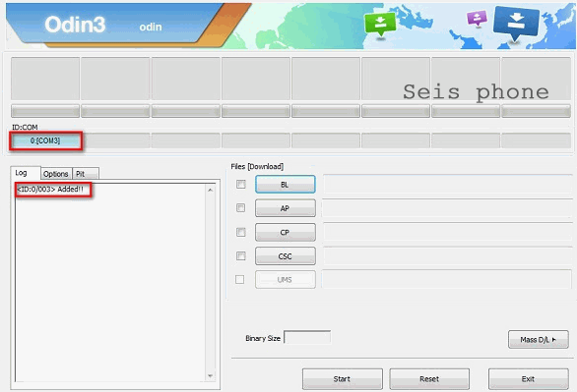Click the BL file path field
This screenshot has height=392, width=577.
tap(447, 184)
